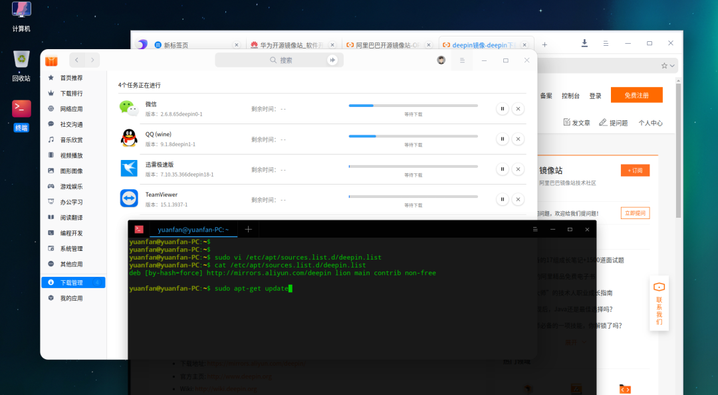Click the QQ penguin app icon

tap(129, 138)
